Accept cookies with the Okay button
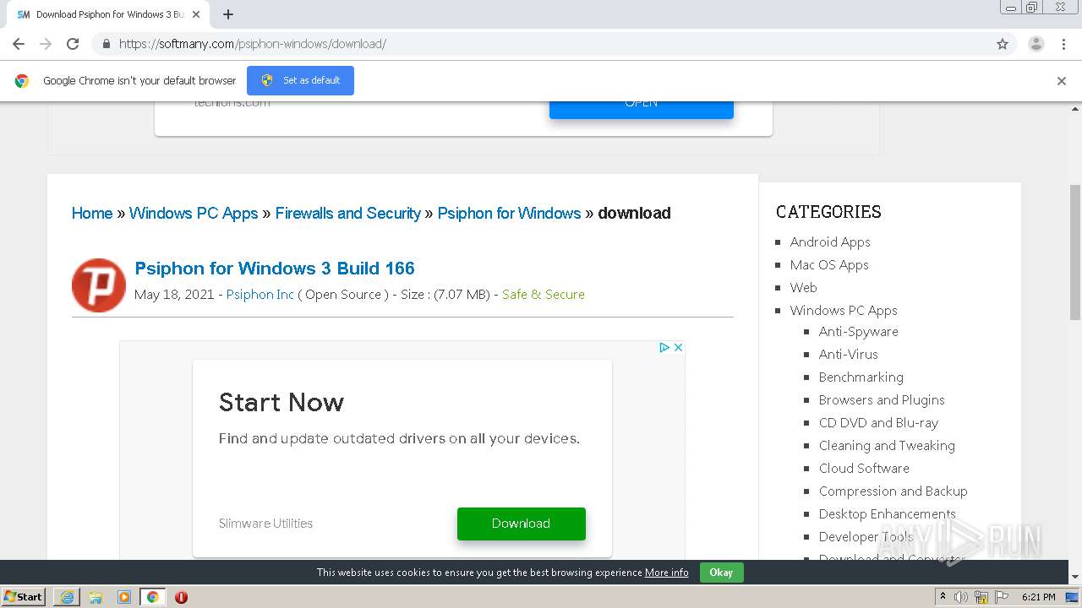 [721, 573]
